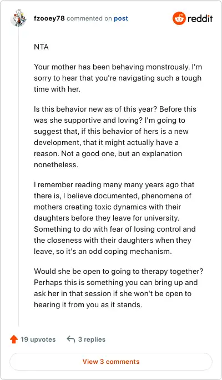Viewport: 222px width, 380px height.
Task: Click the NTA verdict text
Action: pos(41,47)
